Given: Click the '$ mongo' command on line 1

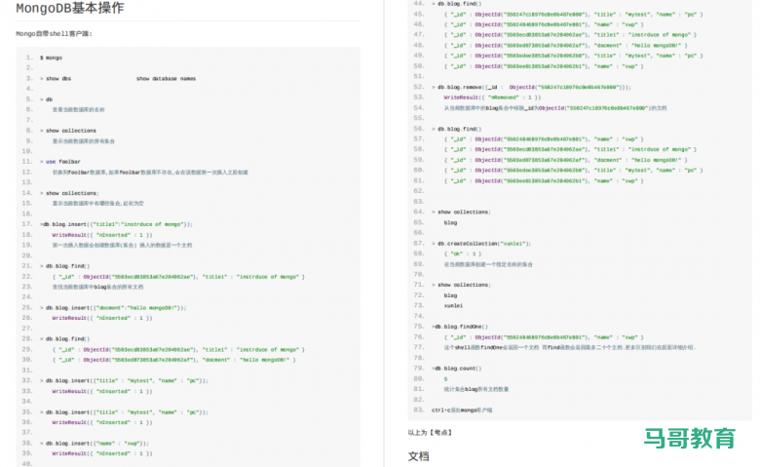Looking at the screenshot, I should pyautogui.click(x=52, y=58).
